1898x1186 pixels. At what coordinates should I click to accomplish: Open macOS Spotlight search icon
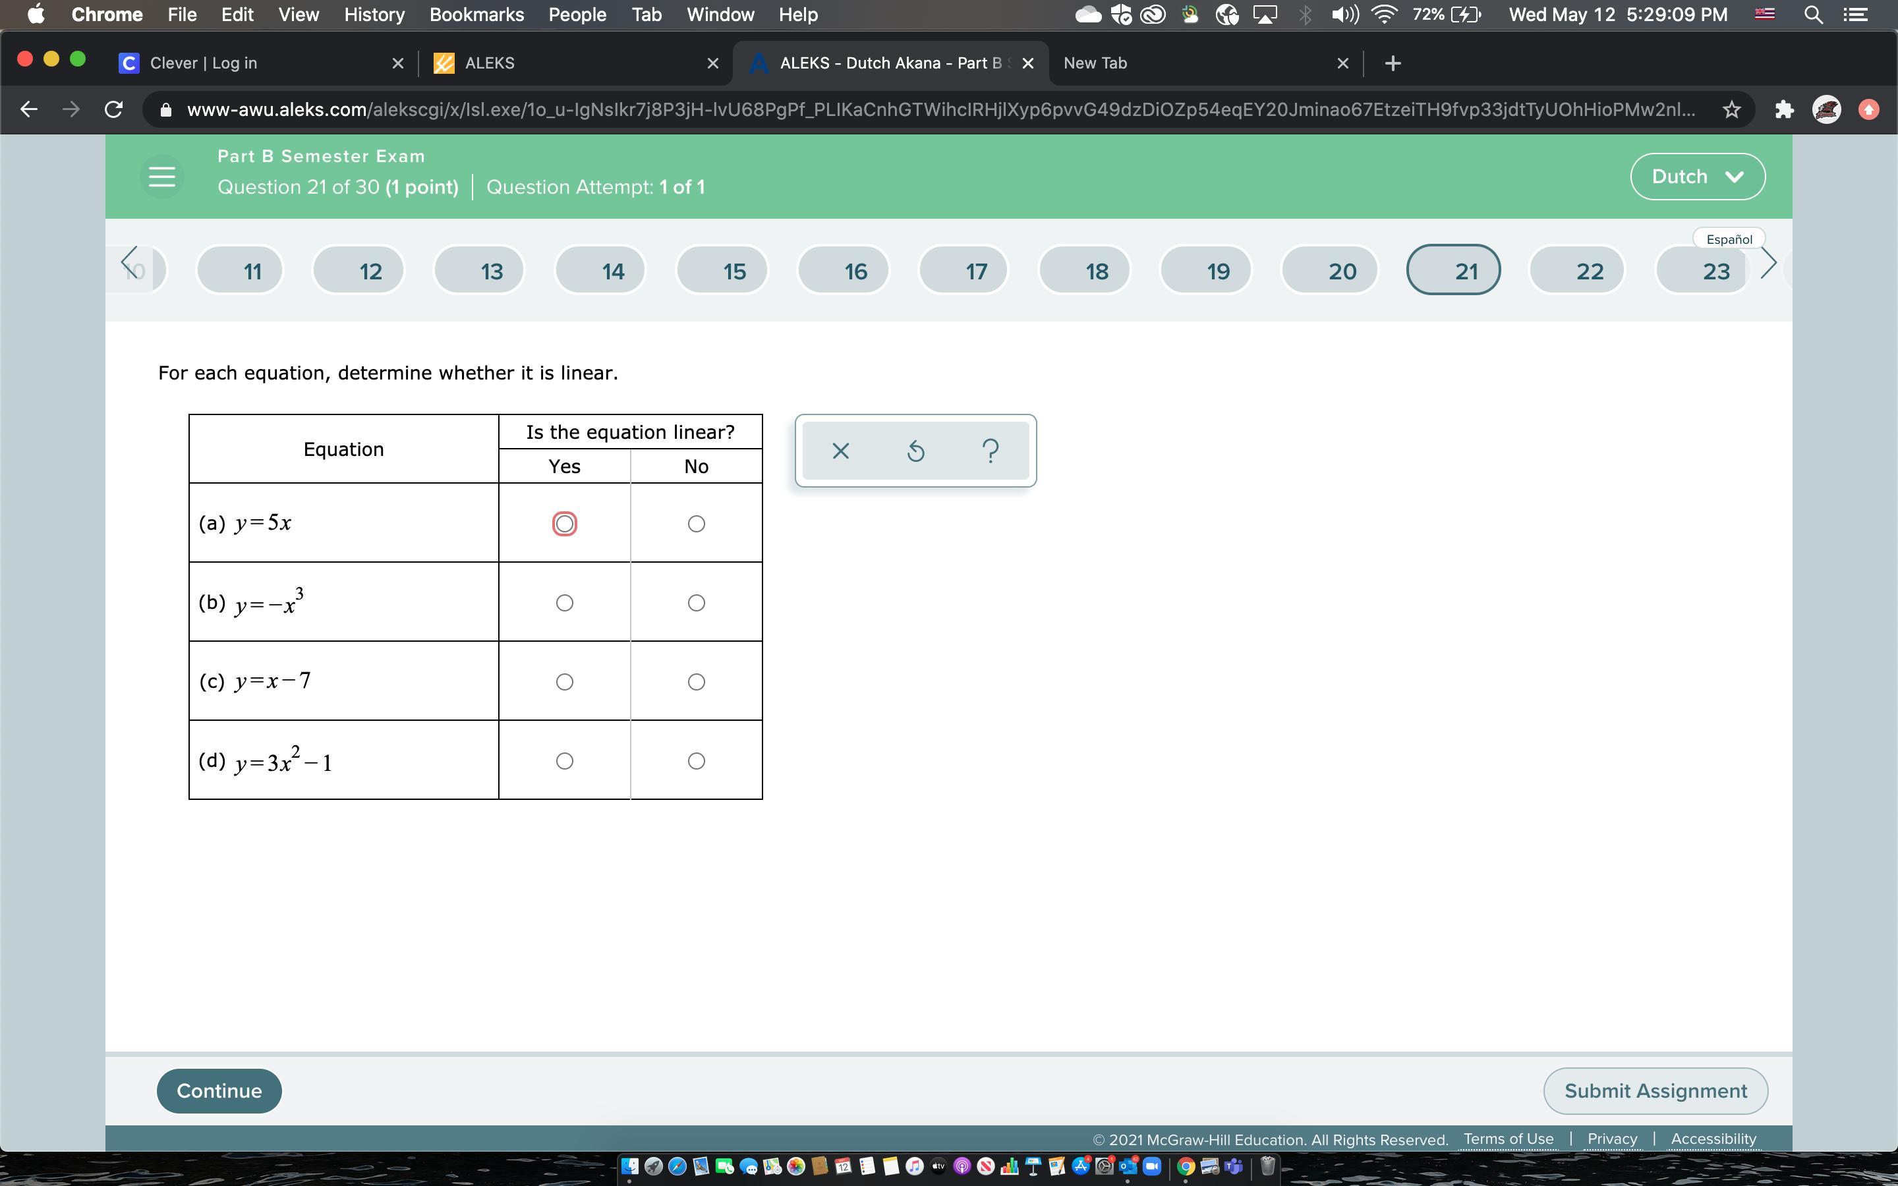(1813, 15)
